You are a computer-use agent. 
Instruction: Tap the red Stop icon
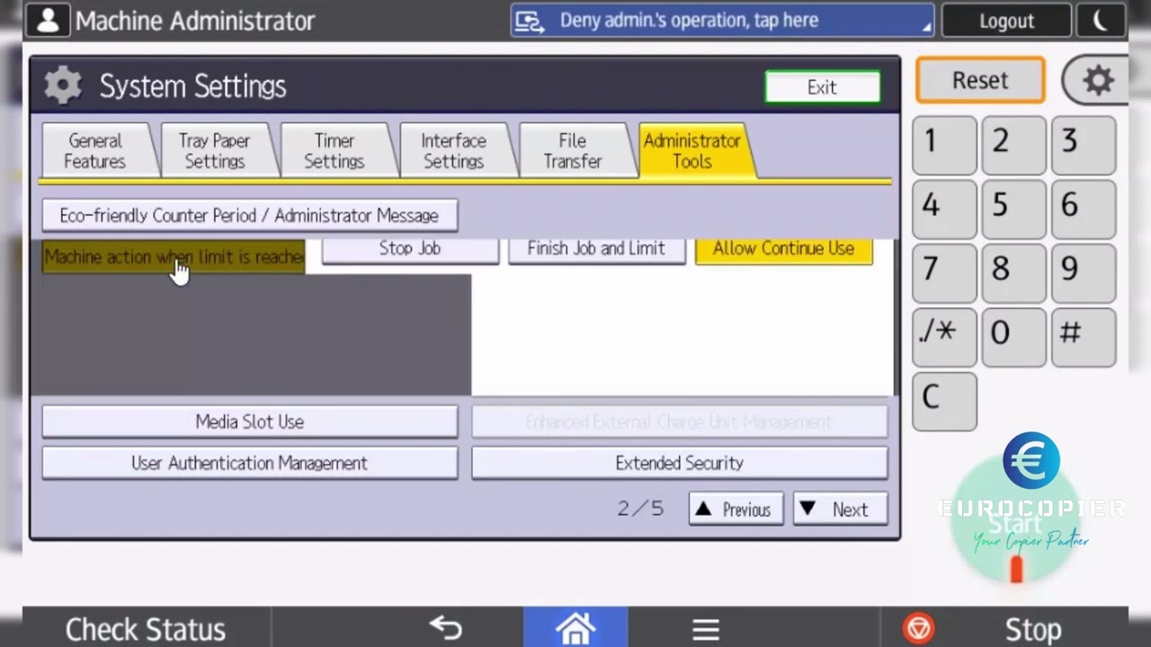919,628
